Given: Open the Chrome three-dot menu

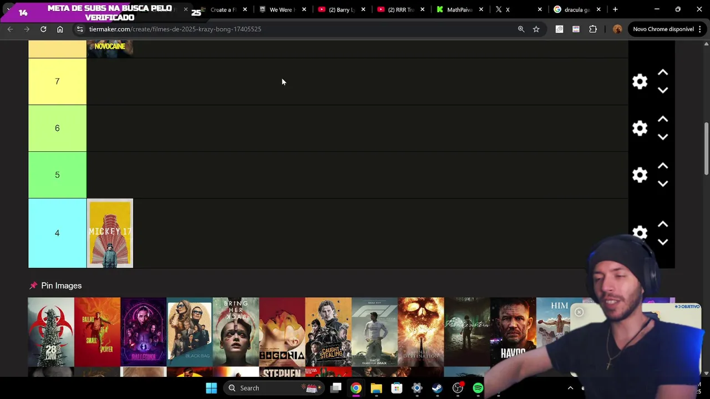Looking at the screenshot, I should (x=700, y=29).
